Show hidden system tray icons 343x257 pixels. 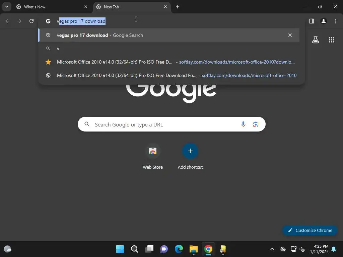click(272, 249)
